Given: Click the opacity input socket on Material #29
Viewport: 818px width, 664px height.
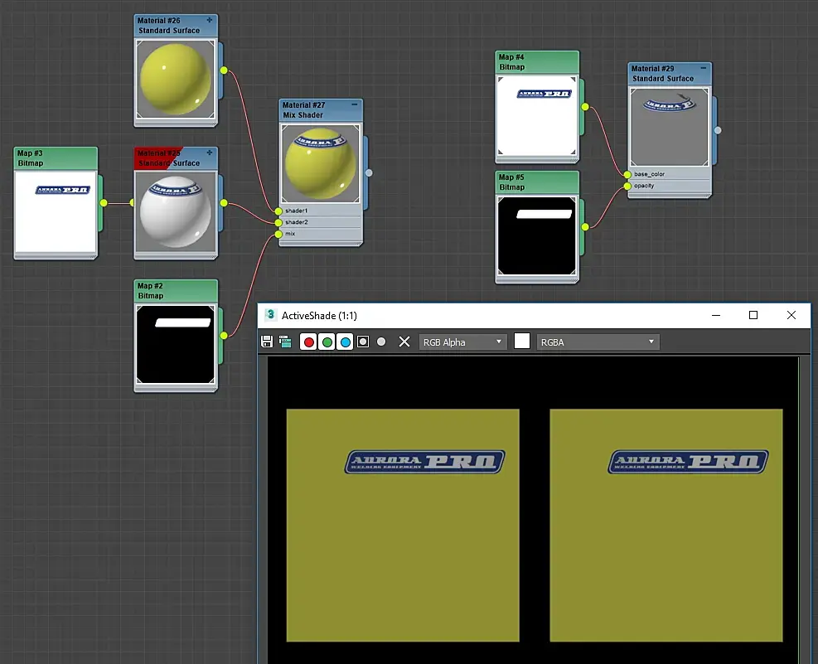Looking at the screenshot, I should [627, 186].
